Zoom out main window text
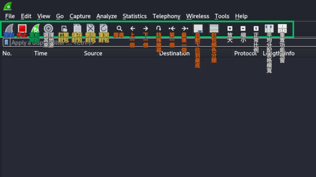Screen dimensions: 316x177 [x=243, y=29]
